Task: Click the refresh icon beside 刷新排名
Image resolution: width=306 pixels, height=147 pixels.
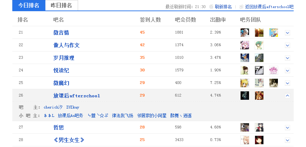Action: [x=211, y=7]
